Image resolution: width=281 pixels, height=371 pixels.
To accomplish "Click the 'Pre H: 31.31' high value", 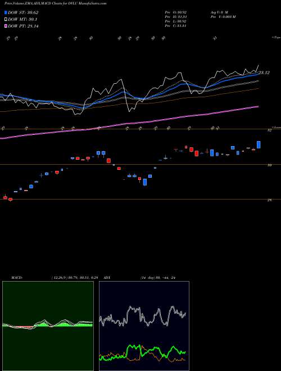I will (x=176, y=17).
